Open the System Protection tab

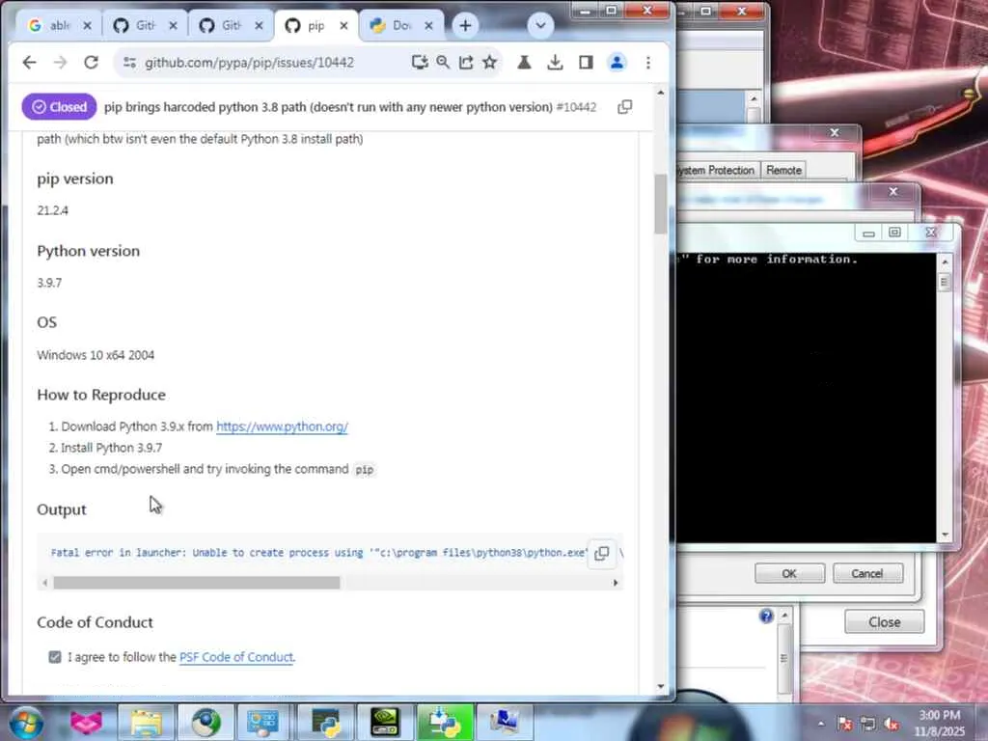(x=717, y=170)
